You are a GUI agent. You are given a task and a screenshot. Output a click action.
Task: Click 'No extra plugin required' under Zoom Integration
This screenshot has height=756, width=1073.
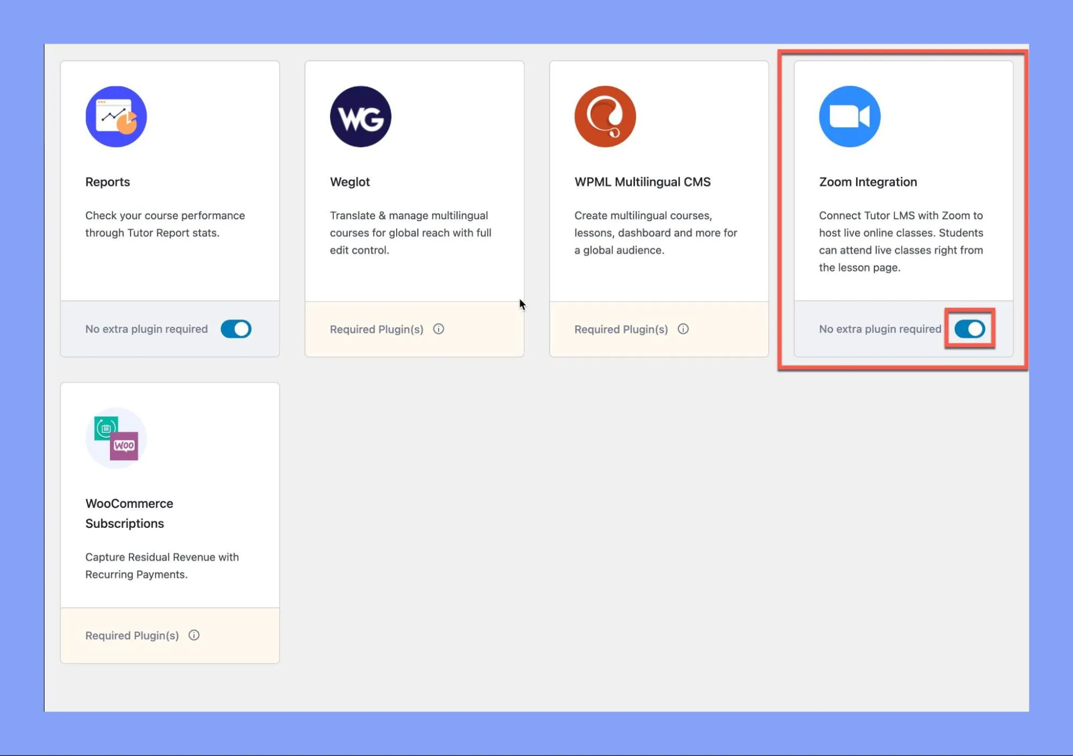click(880, 329)
